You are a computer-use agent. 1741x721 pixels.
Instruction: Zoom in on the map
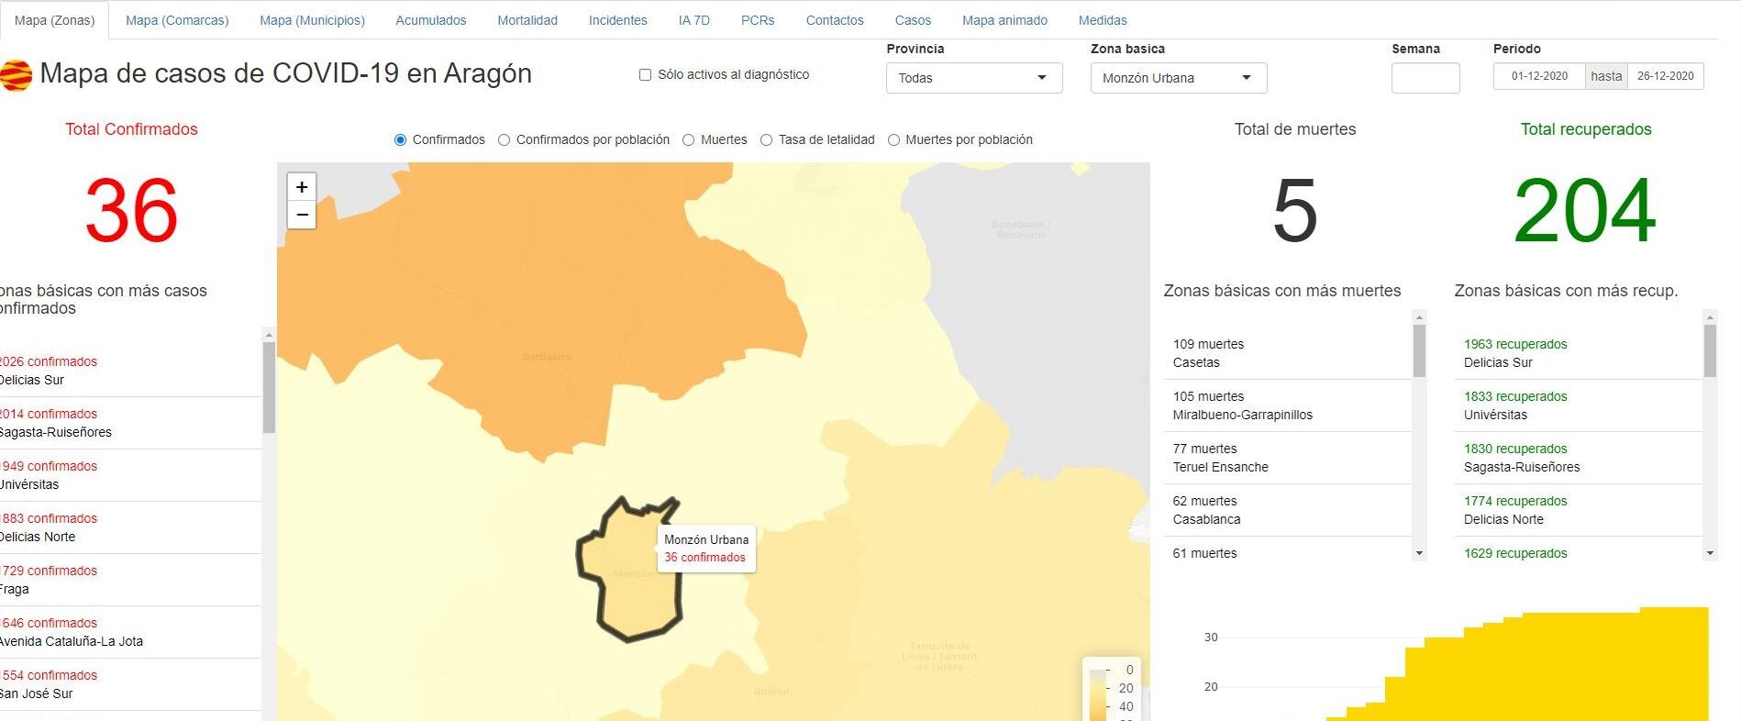pyautogui.click(x=302, y=187)
